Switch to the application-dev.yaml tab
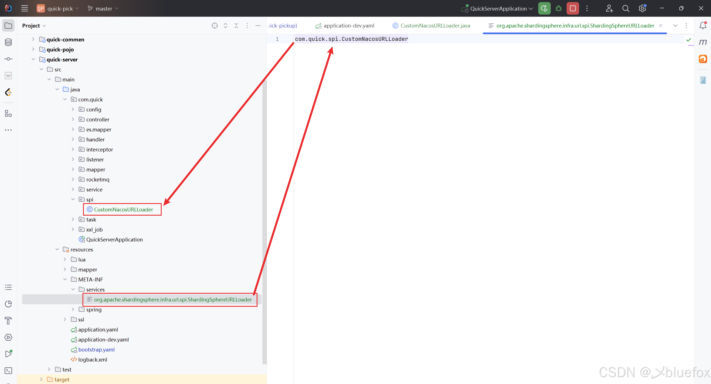Screen dimensions: 711x384 click(349, 26)
